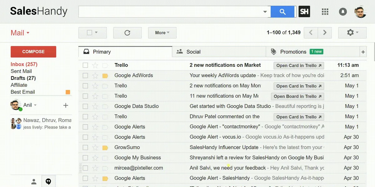Viewport: 375px width, 187px height.
Task: Click the red COMPOSE button
Action: (33, 52)
